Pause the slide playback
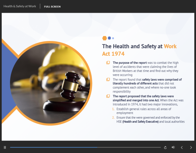The image size is (196, 153). pyautogui.click(x=5, y=147)
